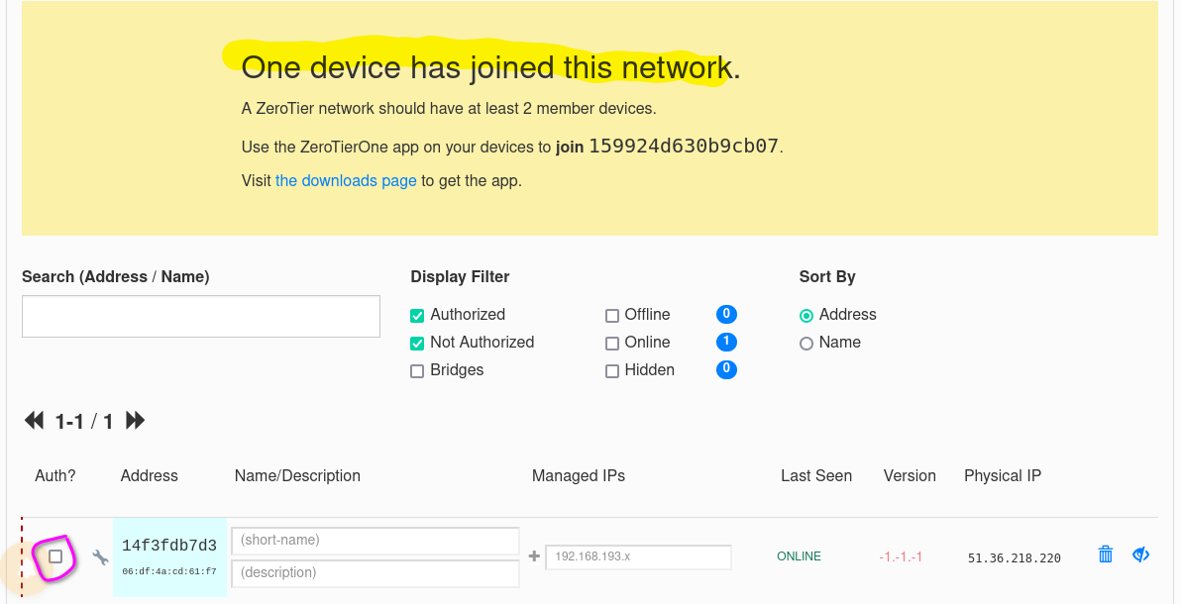Click the Hidden count badge
Image resolution: width=1181 pixels, height=604 pixels.
point(726,369)
